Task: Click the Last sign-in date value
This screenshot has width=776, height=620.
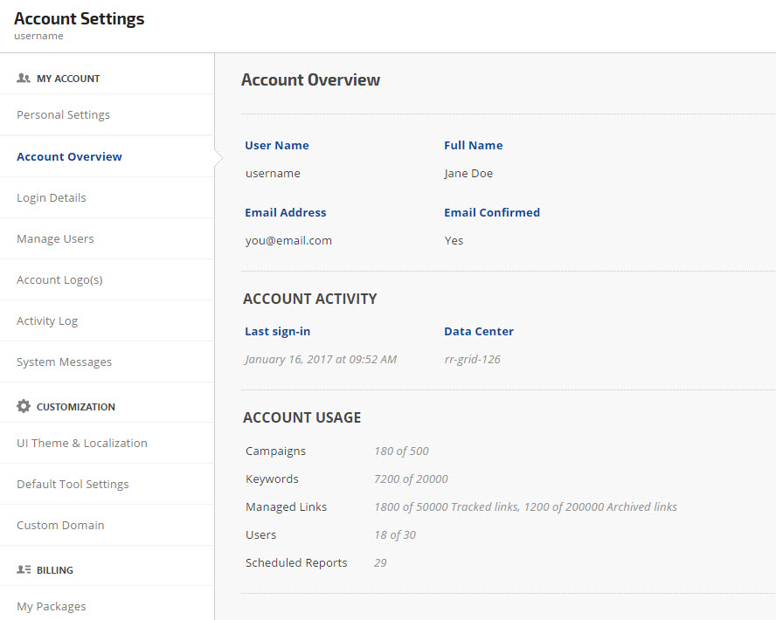Action: 321,359
